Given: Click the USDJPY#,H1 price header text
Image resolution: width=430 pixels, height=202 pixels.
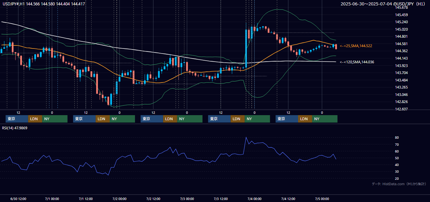Looking at the screenshot, I should click(43, 4).
